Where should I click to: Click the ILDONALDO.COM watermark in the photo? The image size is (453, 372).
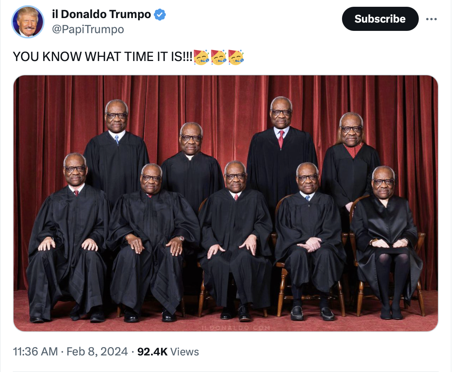click(x=236, y=328)
